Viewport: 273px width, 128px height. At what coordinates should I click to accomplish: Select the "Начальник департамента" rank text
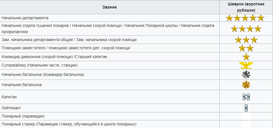point(25,18)
